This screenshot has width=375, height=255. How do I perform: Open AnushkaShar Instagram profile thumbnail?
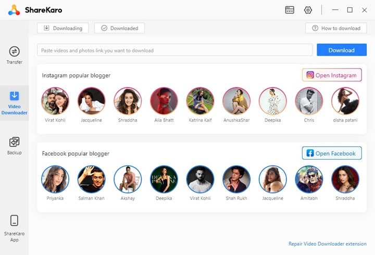236,101
